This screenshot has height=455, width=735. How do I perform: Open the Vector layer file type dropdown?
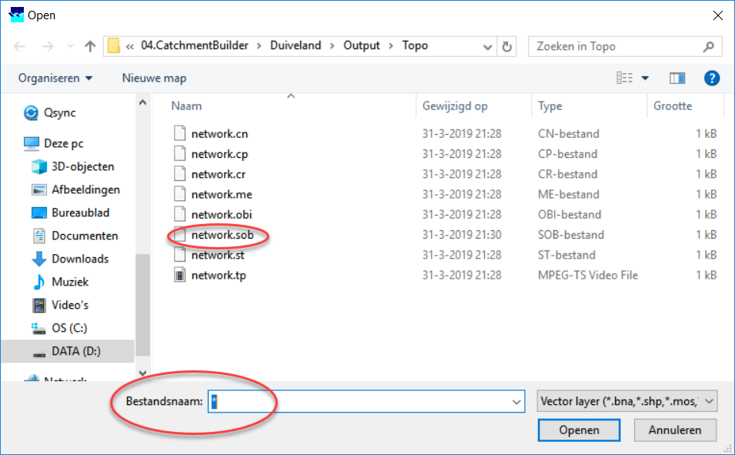(x=626, y=401)
